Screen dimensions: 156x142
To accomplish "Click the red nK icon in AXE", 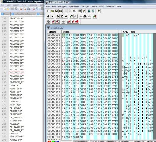I will (x=69, y=22).
